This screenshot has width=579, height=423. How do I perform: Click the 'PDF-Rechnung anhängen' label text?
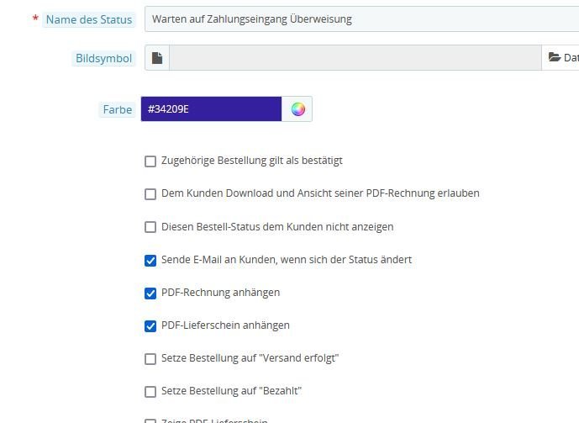pos(220,293)
